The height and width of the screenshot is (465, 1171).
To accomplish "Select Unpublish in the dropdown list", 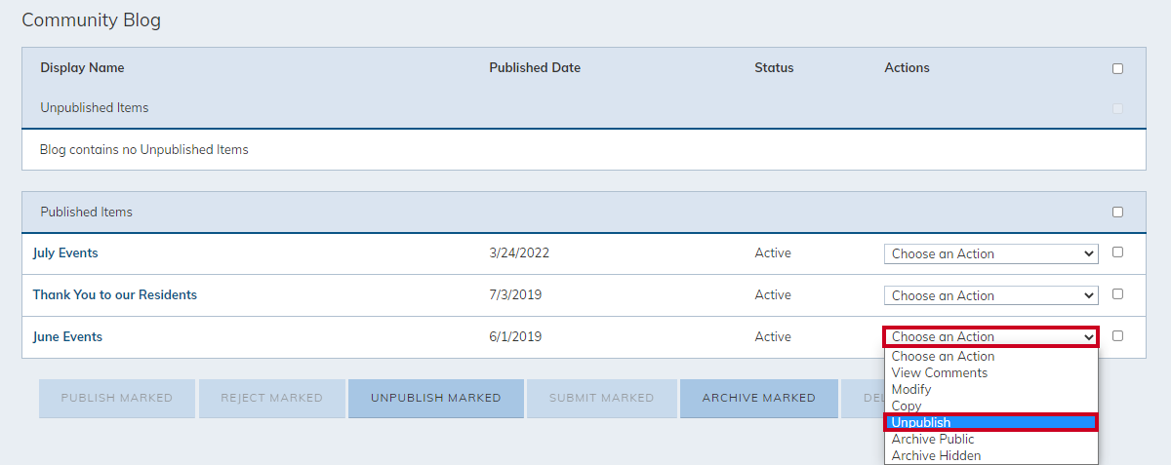I will click(x=991, y=422).
